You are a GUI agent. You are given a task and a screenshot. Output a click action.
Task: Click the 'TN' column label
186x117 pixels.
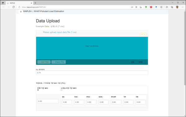[x=137, y=97]
